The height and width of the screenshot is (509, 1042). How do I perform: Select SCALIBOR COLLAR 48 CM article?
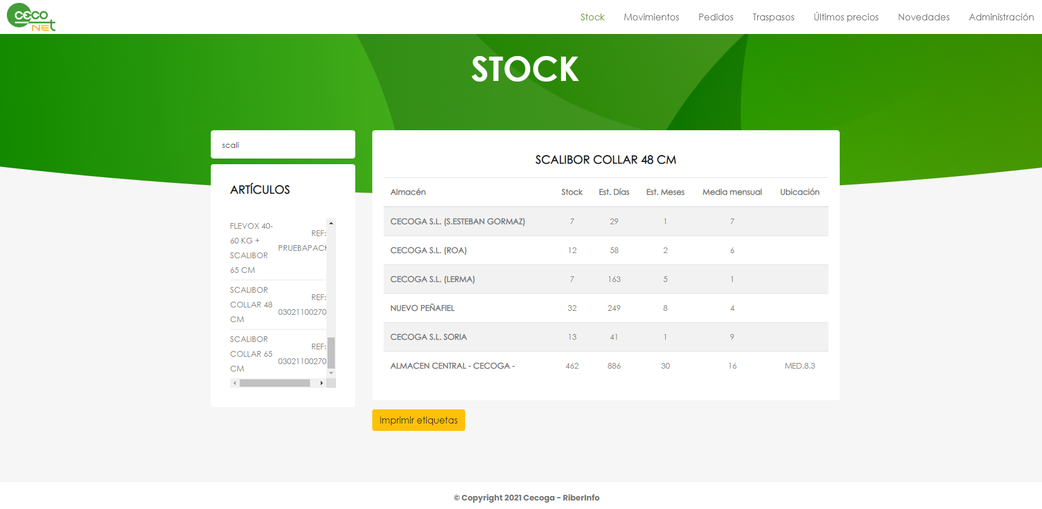tap(252, 305)
